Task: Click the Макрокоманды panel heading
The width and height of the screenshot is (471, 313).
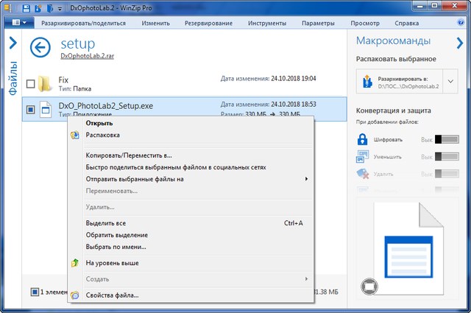Action: coord(393,41)
